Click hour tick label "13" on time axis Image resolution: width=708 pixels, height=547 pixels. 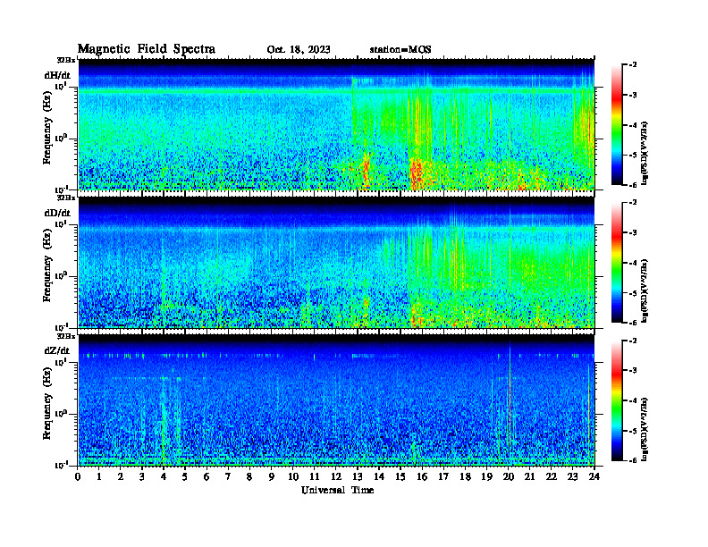pyautogui.click(x=358, y=477)
